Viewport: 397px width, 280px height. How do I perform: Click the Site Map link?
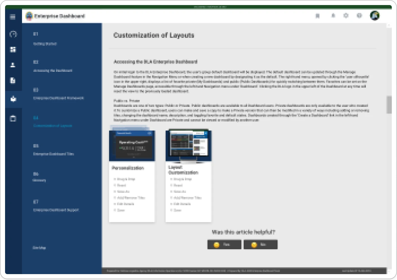pos(39,248)
